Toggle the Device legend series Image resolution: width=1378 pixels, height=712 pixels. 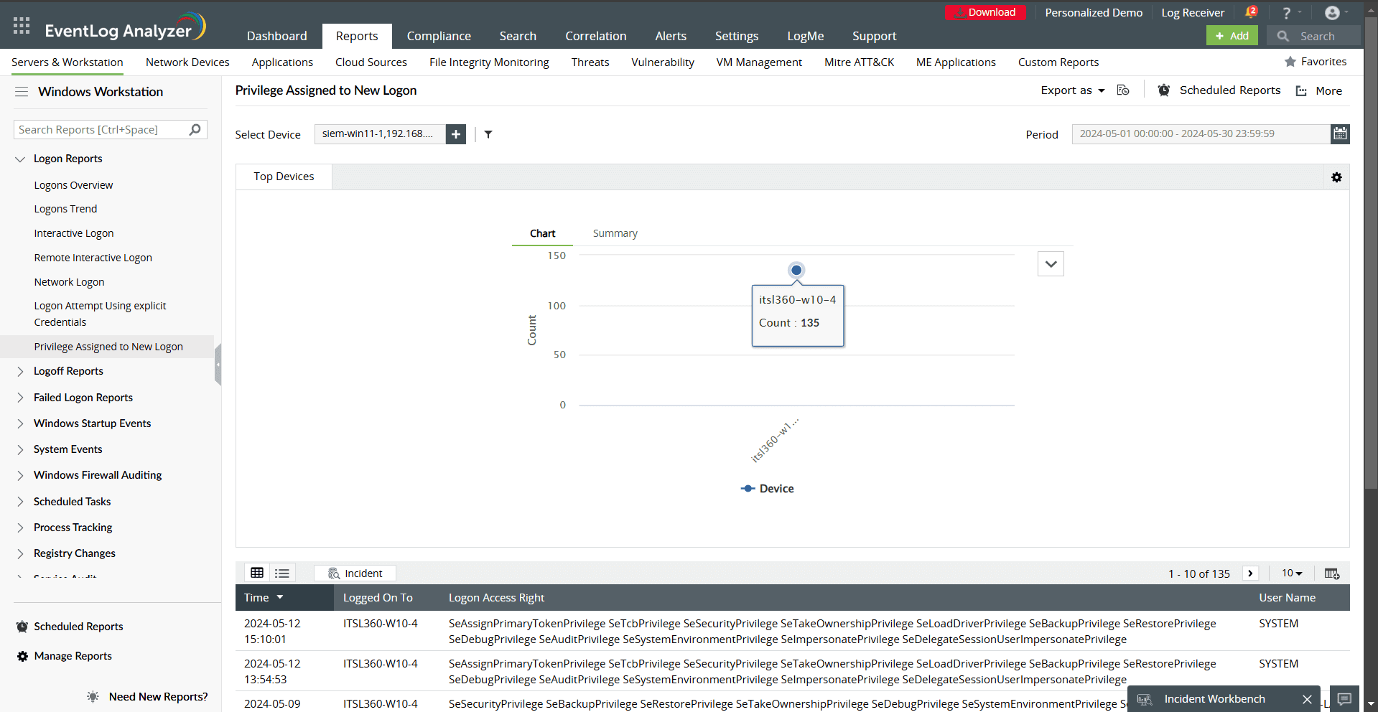click(x=767, y=489)
